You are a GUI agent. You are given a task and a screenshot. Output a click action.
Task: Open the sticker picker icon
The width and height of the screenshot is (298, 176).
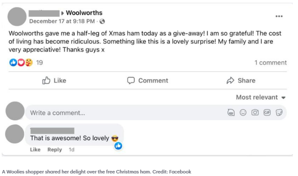point(279,113)
